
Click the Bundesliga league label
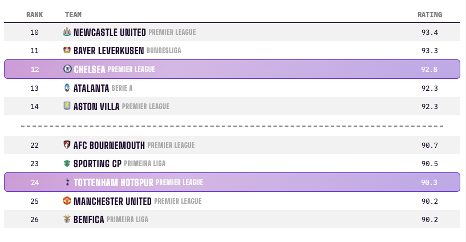(164, 51)
